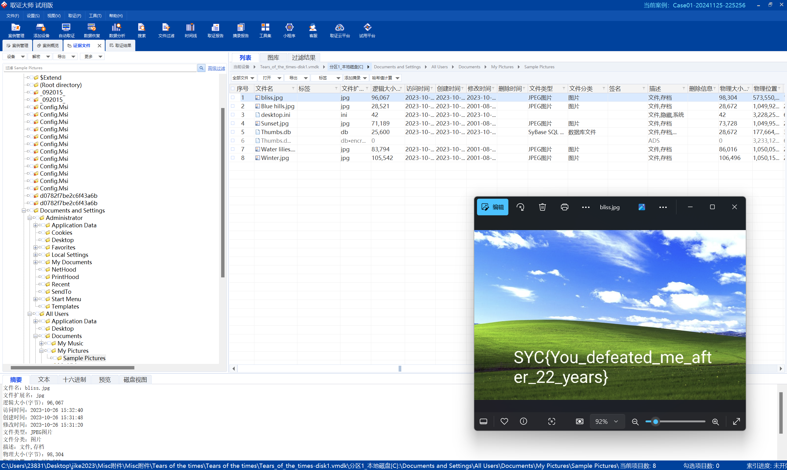Tick the Sample Pictures folder checkbox in tree
The image size is (787, 470).
(55, 358)
